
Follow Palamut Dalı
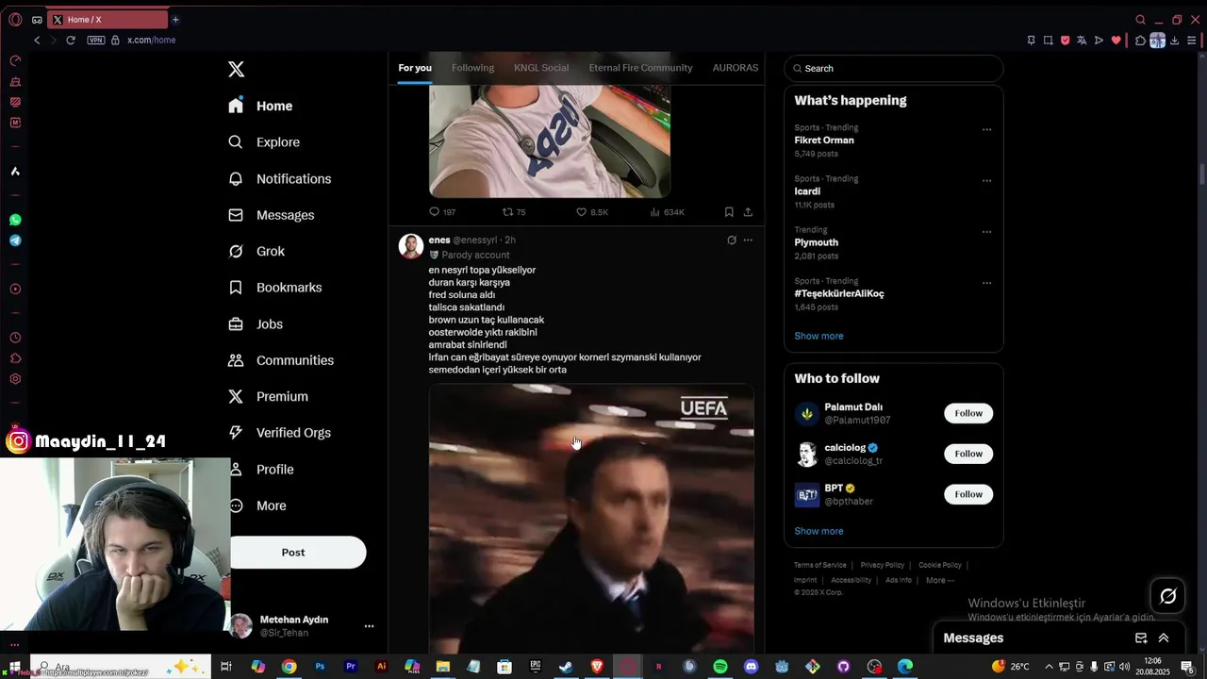(x=968, y=413)
